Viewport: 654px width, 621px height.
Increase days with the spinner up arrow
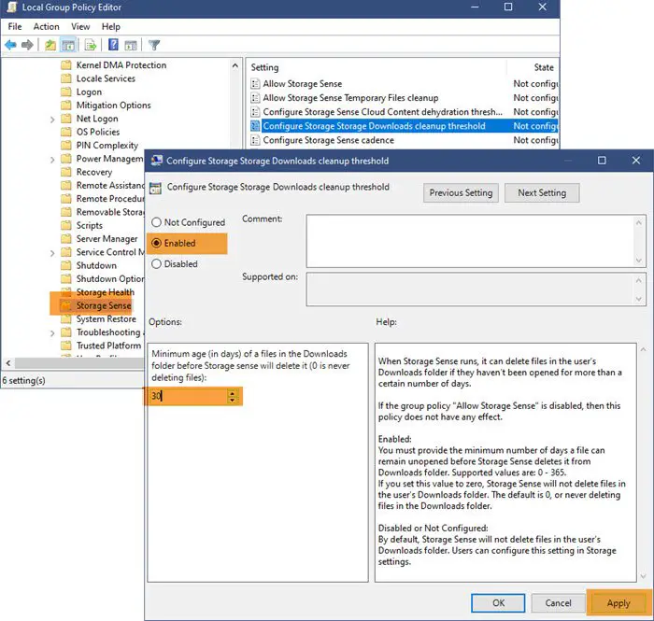coord(233,392)
